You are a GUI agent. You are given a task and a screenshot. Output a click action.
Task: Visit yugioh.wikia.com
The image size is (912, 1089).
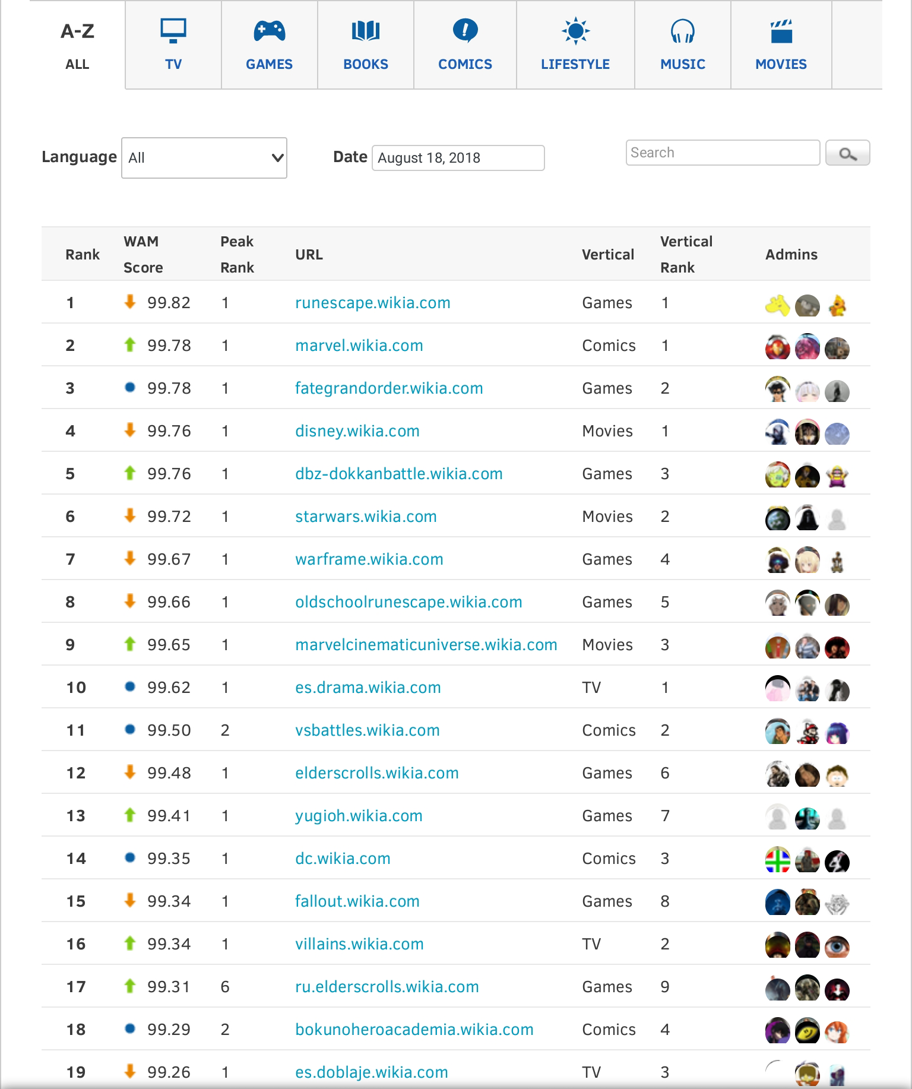(359, 816)
